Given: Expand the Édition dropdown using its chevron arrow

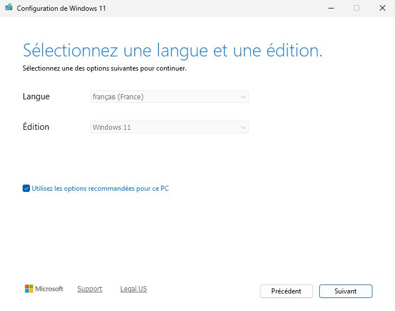Looking at the screenshot, I should (243, 128).
